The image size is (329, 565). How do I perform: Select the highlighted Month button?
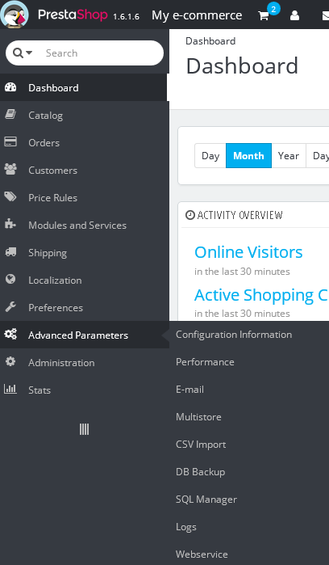pos(248,156)
